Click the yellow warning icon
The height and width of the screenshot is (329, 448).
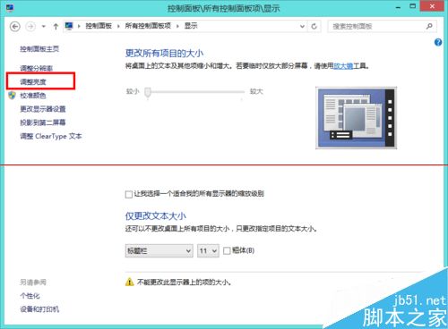(x=129, y=282)
